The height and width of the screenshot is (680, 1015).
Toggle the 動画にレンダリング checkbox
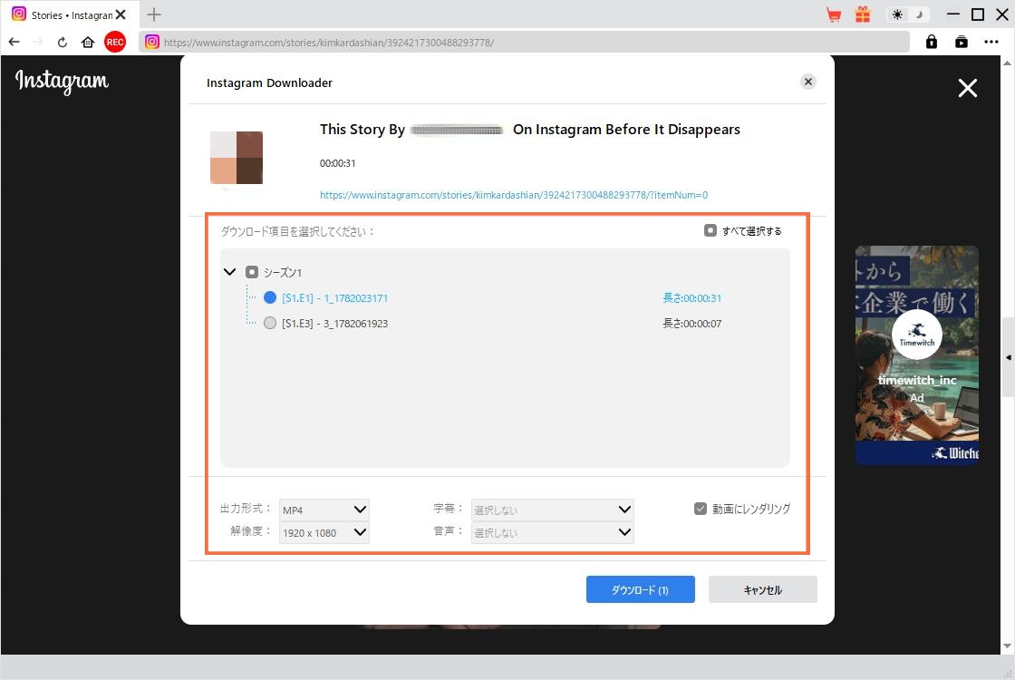pyautogui.click(x=701, y=509)
